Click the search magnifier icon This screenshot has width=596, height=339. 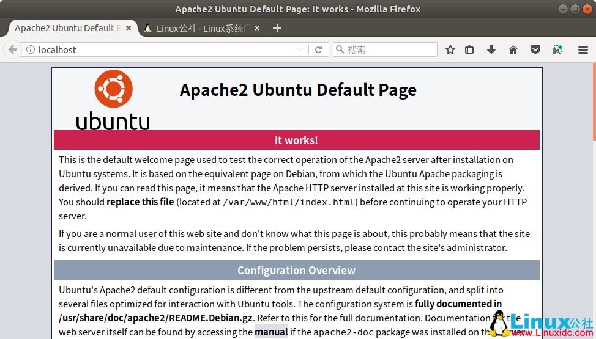point(340,49)
